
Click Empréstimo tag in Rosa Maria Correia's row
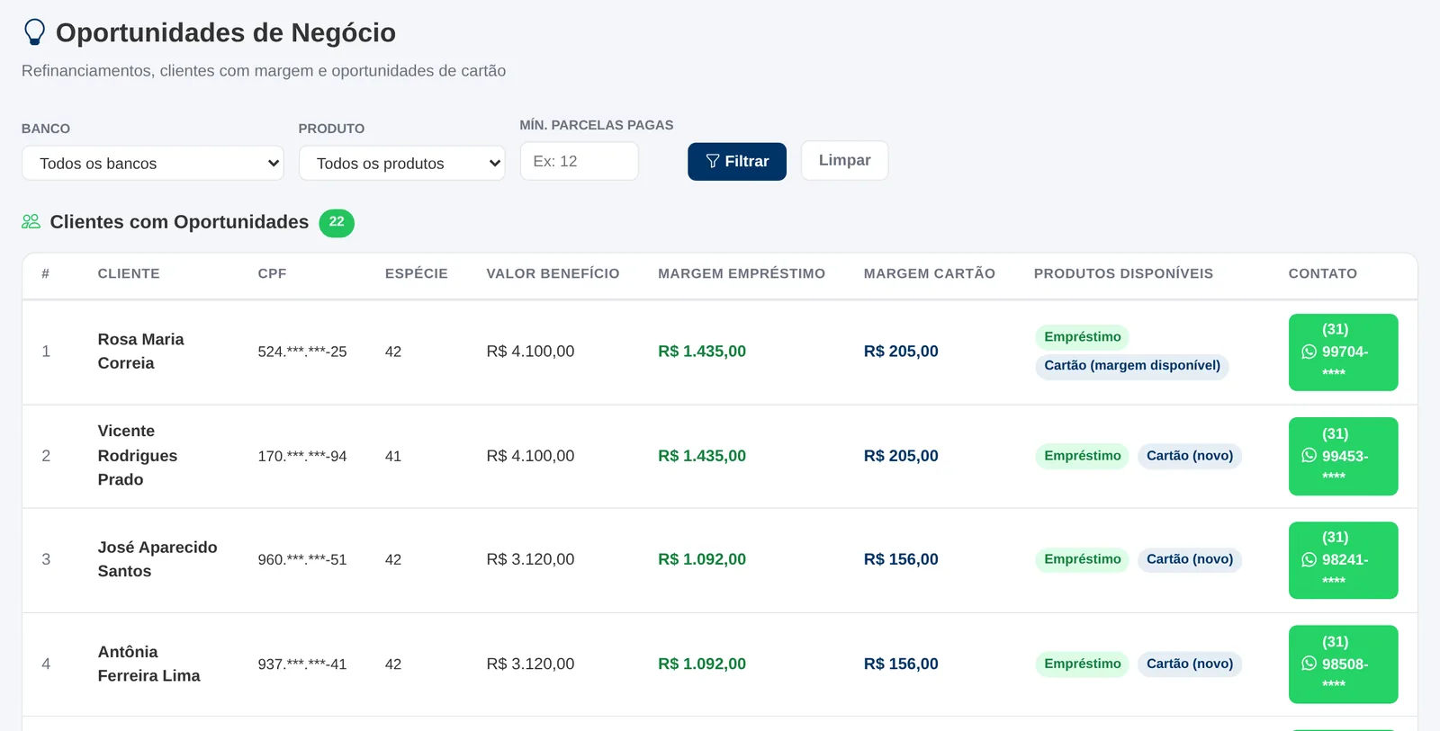(1082, 337)
